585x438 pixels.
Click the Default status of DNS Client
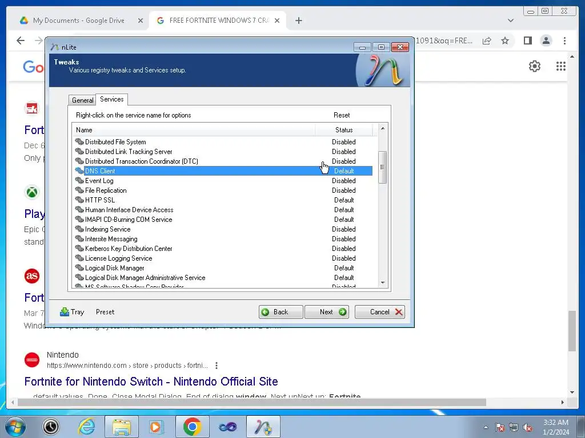(343, 171)
